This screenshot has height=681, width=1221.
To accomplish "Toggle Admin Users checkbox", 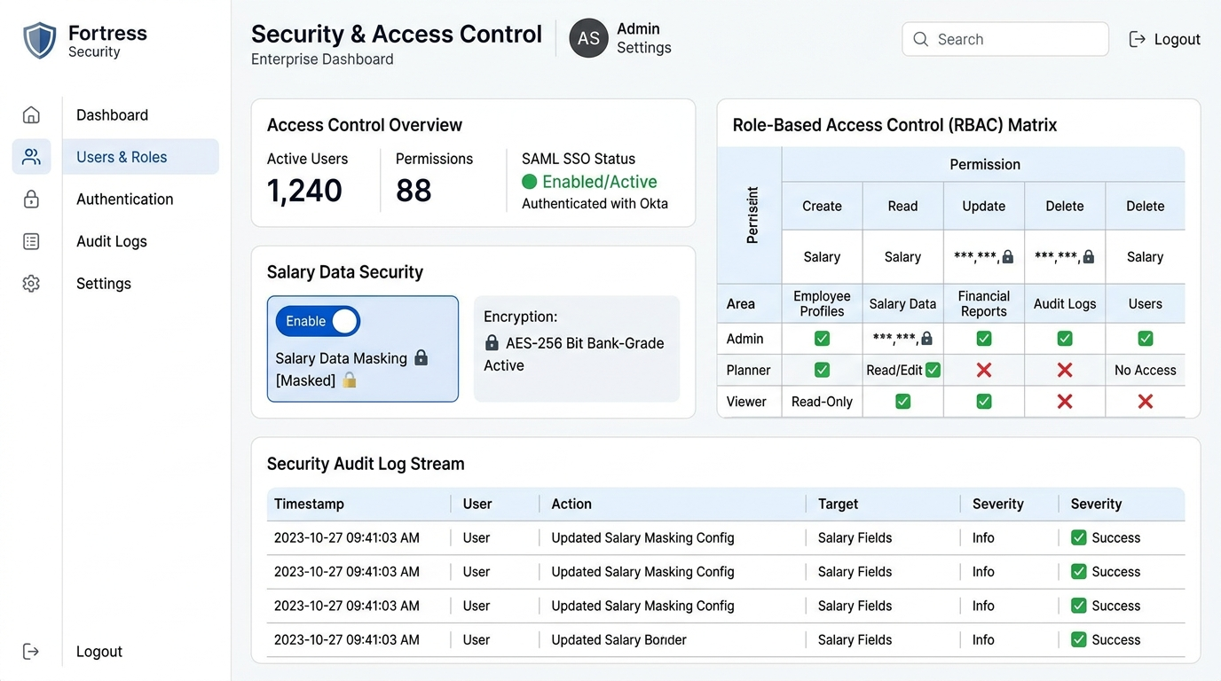I will 1146,338.
